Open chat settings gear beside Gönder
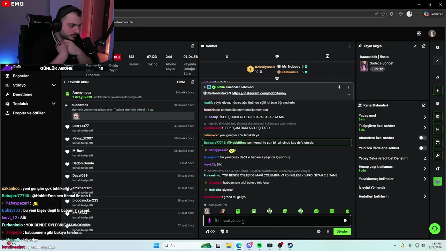The image size is (446, 251). (328, 231)
